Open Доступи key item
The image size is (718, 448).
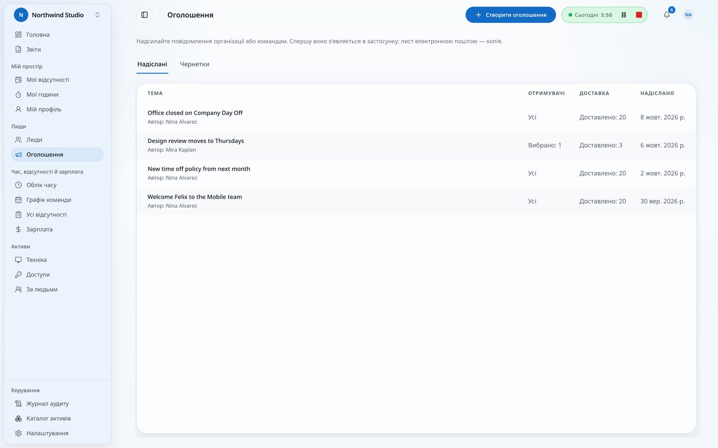coord(57,275)
